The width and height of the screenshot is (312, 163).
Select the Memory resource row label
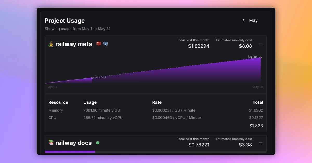point(56,110)
